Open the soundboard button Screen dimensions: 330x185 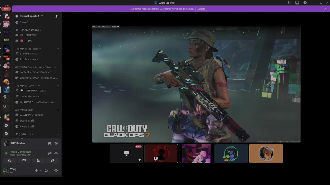pyautogui.click(x=52, y=161)
